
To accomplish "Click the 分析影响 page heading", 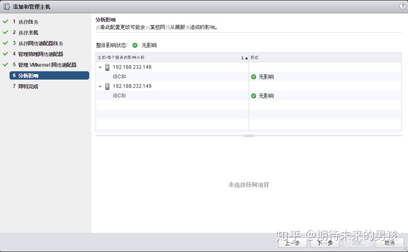I will [105, 20].
